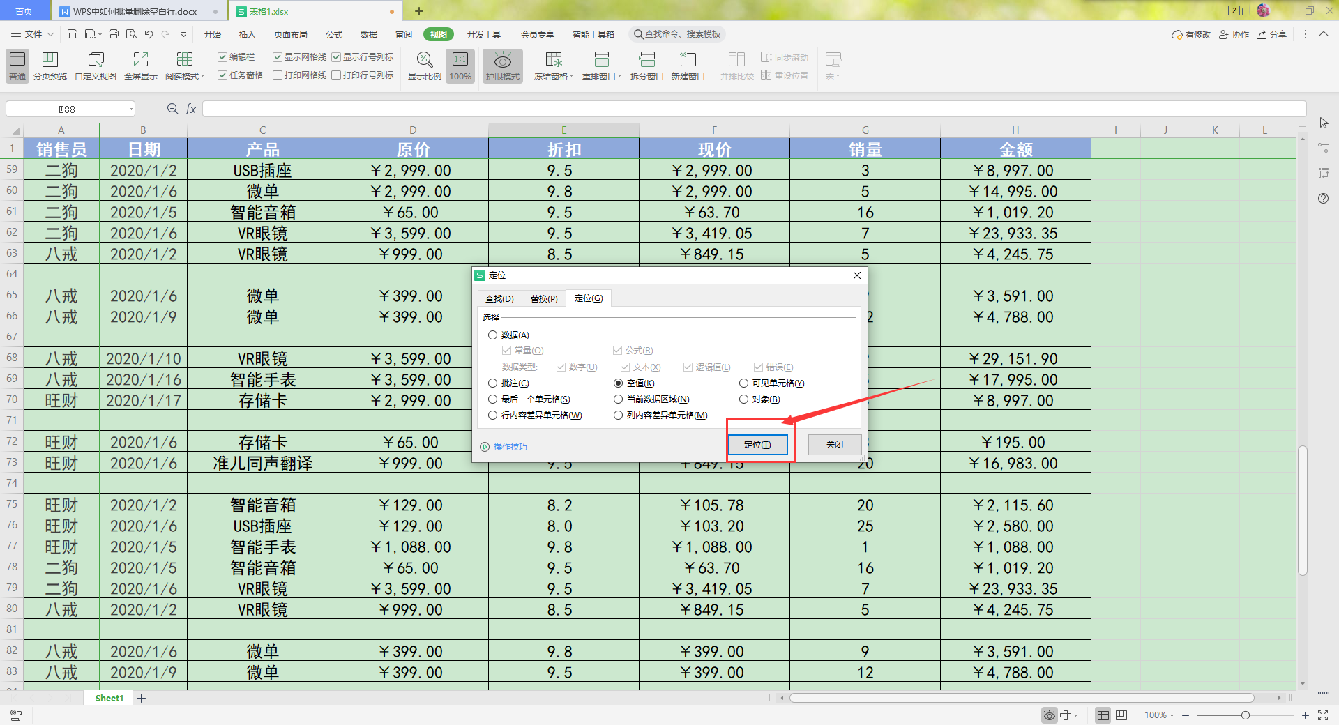Image resolution: width=1339 pixels, height=725 pixels.
Task: Open the 操作技巧 tips link
Action: [510, 447]
